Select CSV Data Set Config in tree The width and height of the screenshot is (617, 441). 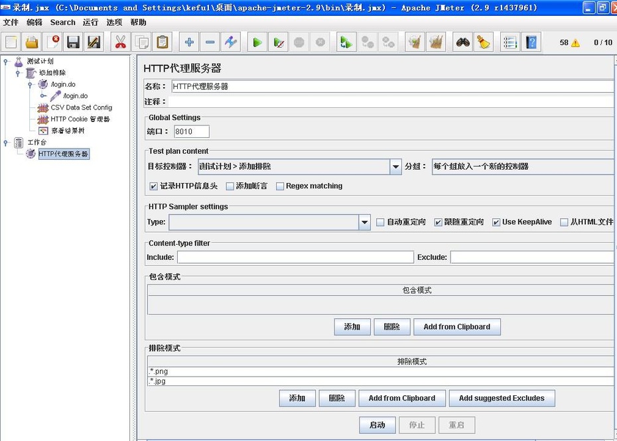pyautogui.click(x=82, y=107)
